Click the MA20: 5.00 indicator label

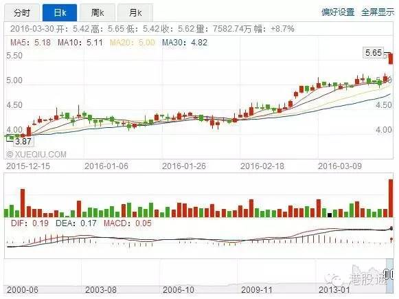(x=132, y=43)
